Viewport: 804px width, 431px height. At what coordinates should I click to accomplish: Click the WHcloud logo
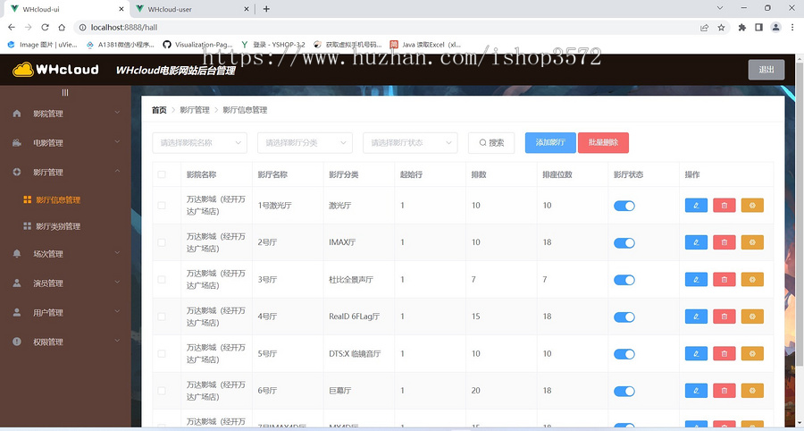pyautogui.click(x=55, y=69)
